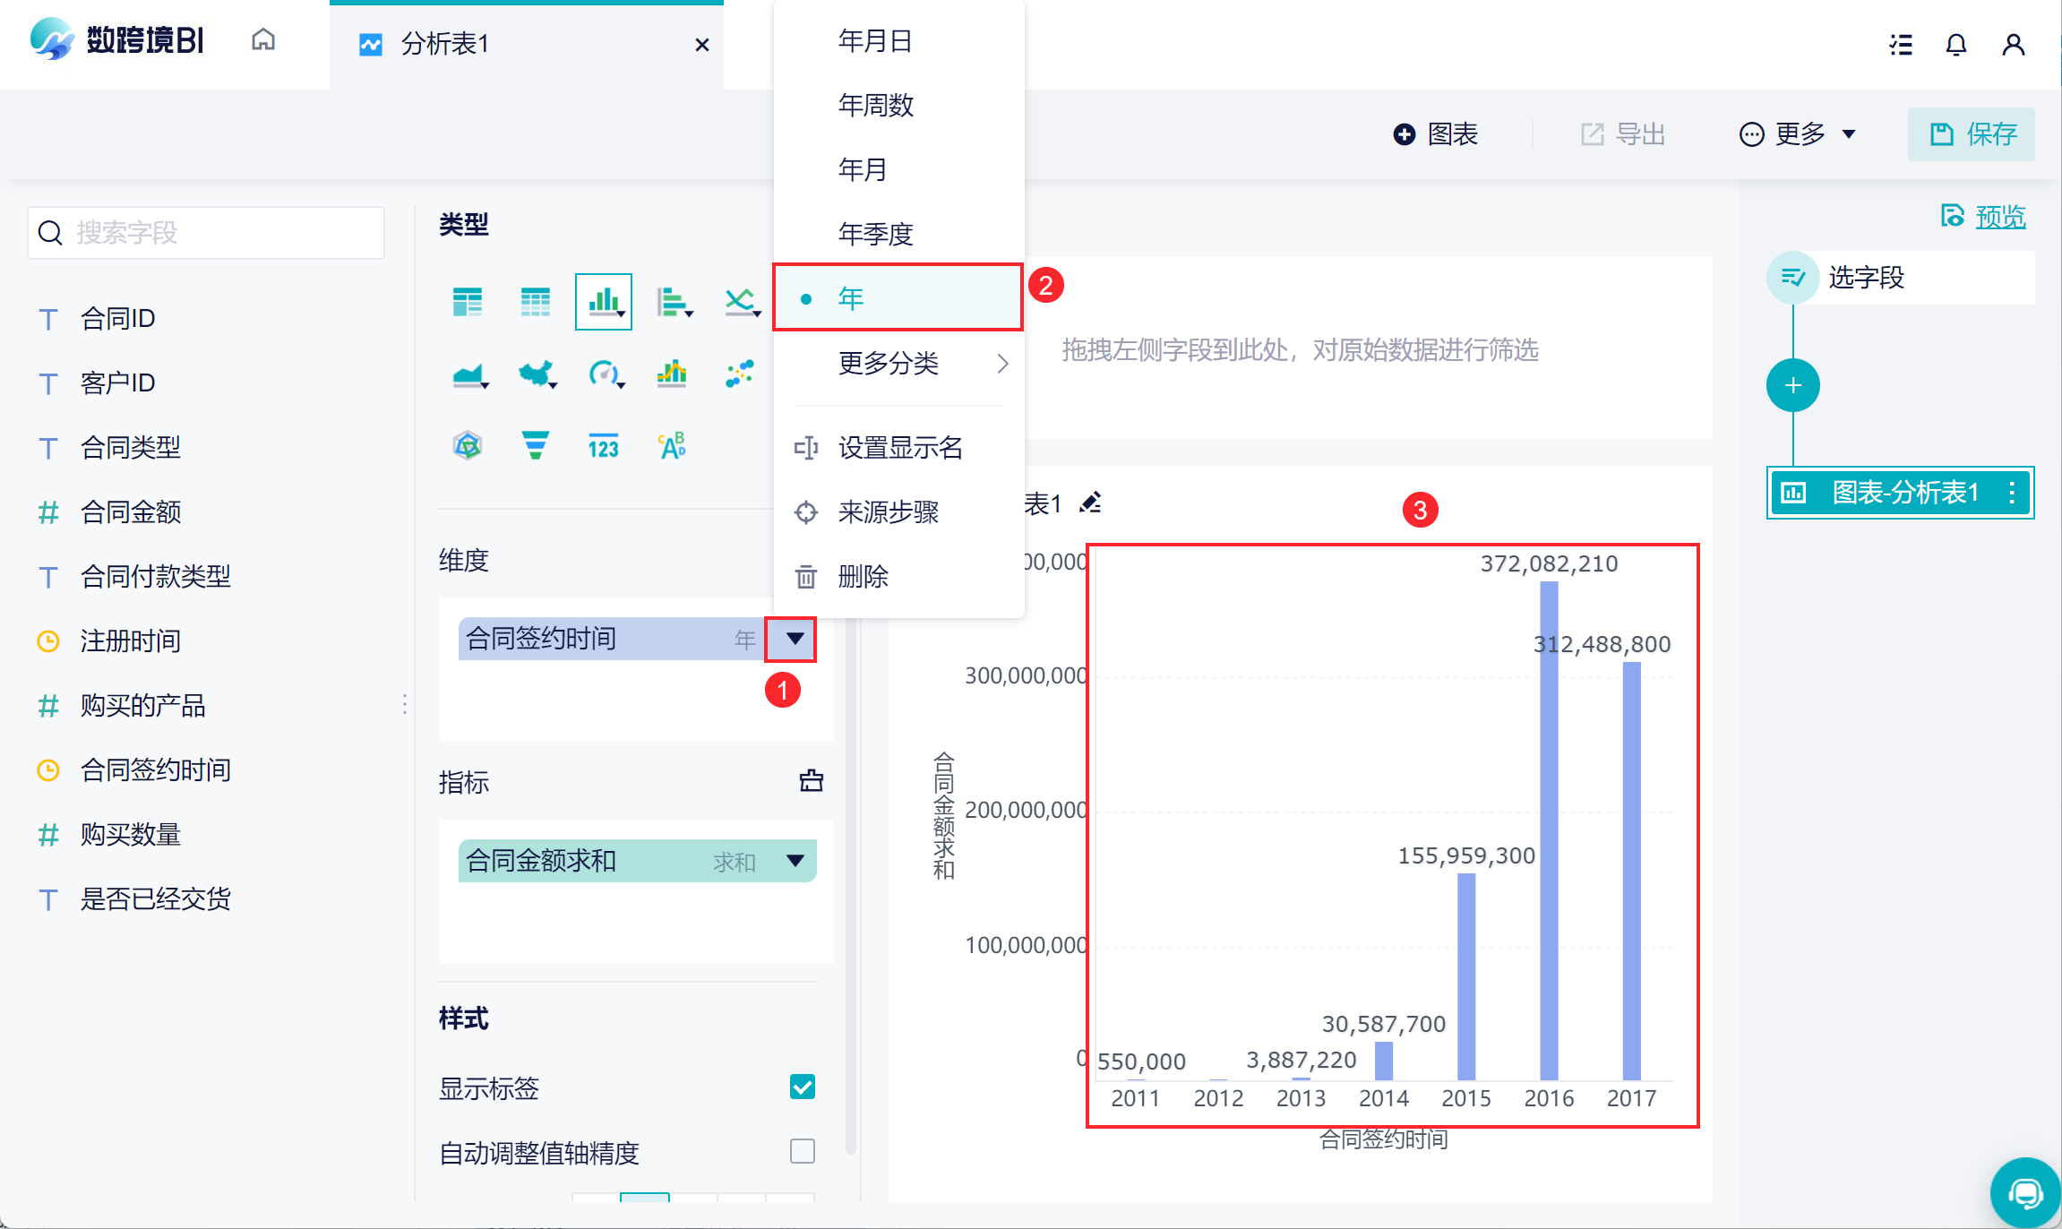Screen dimensions: 2062x1229
Task: Select the 注册时间 field
Action: (x=131, y=641)
